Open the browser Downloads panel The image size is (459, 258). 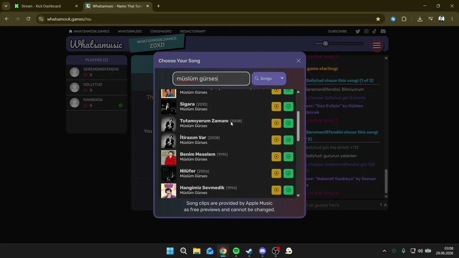coord(420,19)
